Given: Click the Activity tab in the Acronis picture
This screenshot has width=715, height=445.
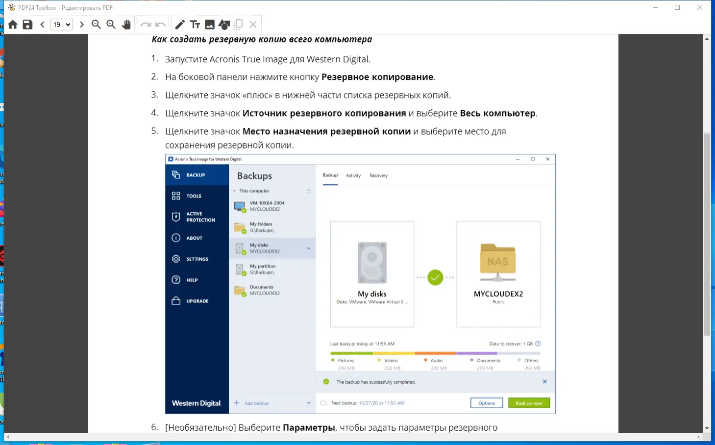Looking at the screenshot, I should [353, 175].
